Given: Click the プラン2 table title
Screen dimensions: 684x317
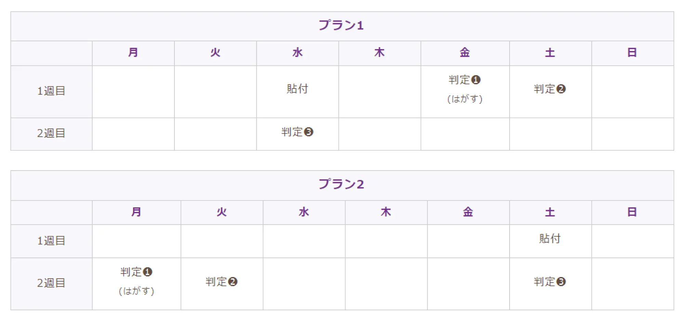Looking at the screenshot, I should [x=341, y=184].
